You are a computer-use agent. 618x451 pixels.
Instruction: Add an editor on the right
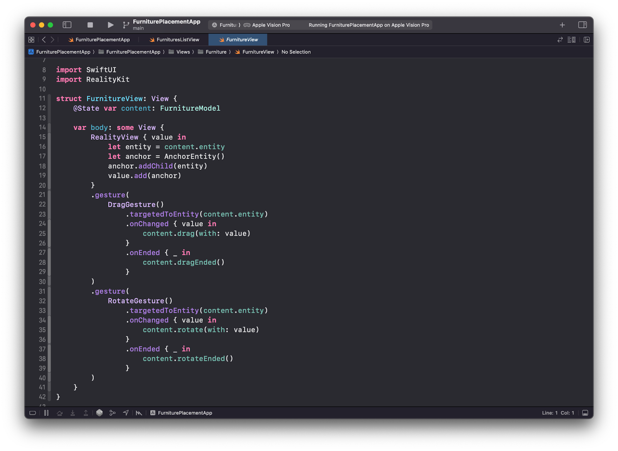(x=586, y=40)
